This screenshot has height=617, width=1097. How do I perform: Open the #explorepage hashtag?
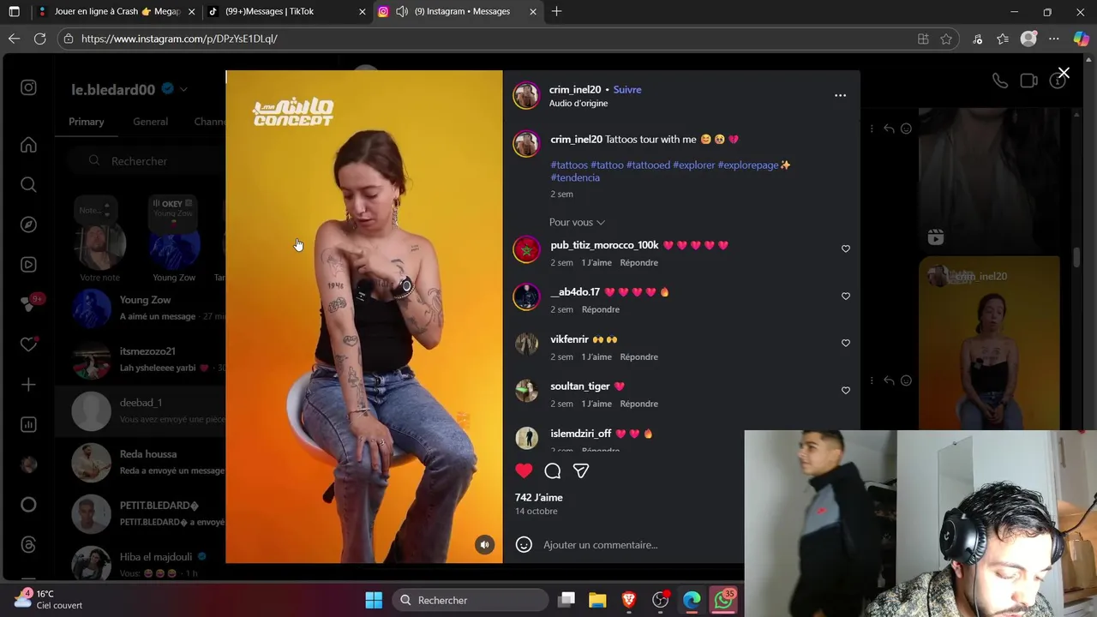(748, 165)
